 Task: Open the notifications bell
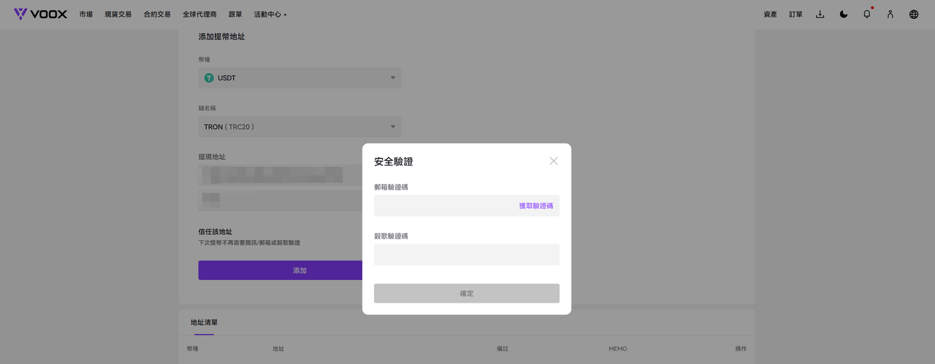tap(867, 14)
